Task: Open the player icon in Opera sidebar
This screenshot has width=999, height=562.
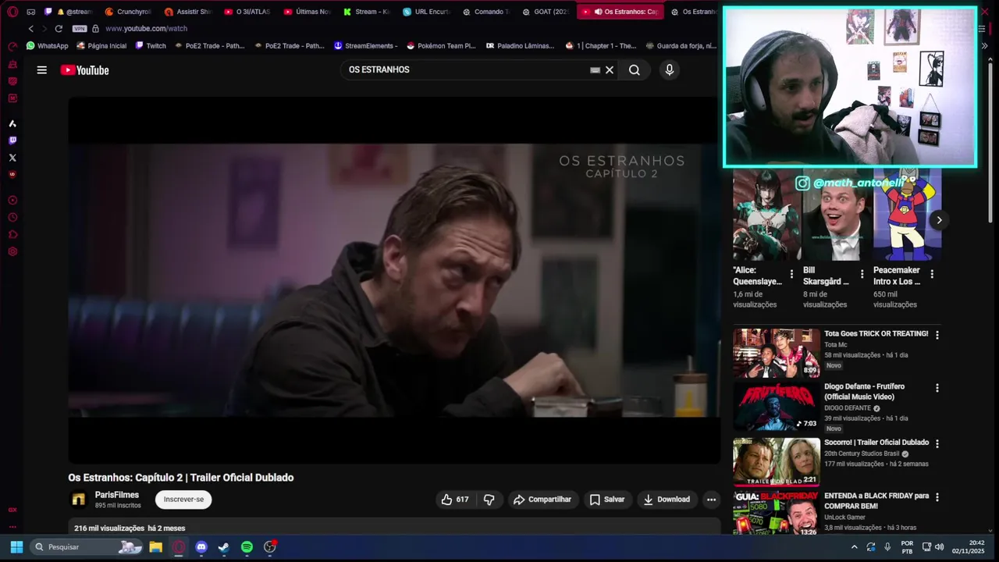Action: pos(12,201)
